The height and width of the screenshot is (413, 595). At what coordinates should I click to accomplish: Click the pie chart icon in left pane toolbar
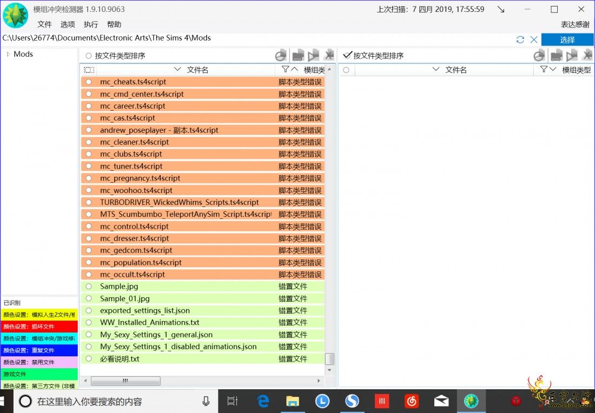pyautogui.click(x=280, y=56)
